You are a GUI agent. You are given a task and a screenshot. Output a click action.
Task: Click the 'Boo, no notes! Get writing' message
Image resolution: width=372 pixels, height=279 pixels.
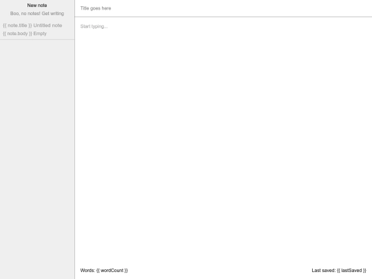(x=37, y=14)
